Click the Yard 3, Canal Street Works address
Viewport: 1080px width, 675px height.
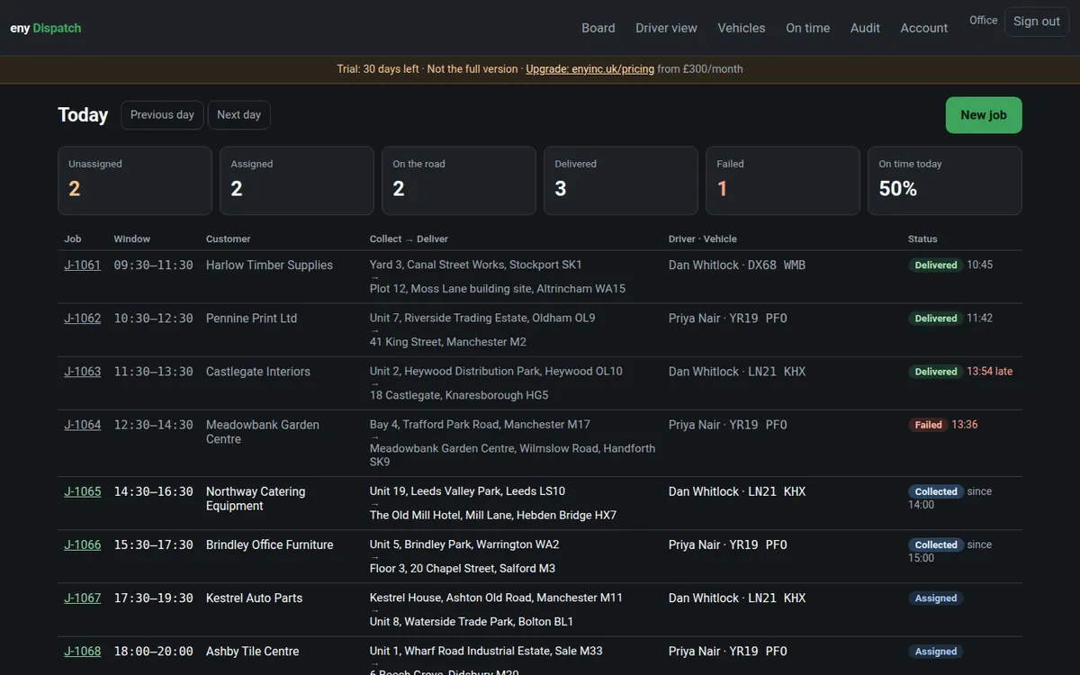(476, 265)
